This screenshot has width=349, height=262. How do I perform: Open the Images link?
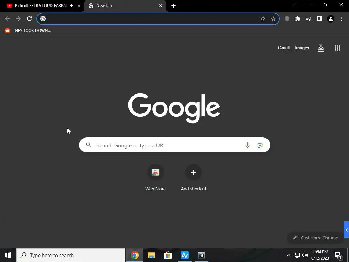pyautogui.click(x=302, y=48)
